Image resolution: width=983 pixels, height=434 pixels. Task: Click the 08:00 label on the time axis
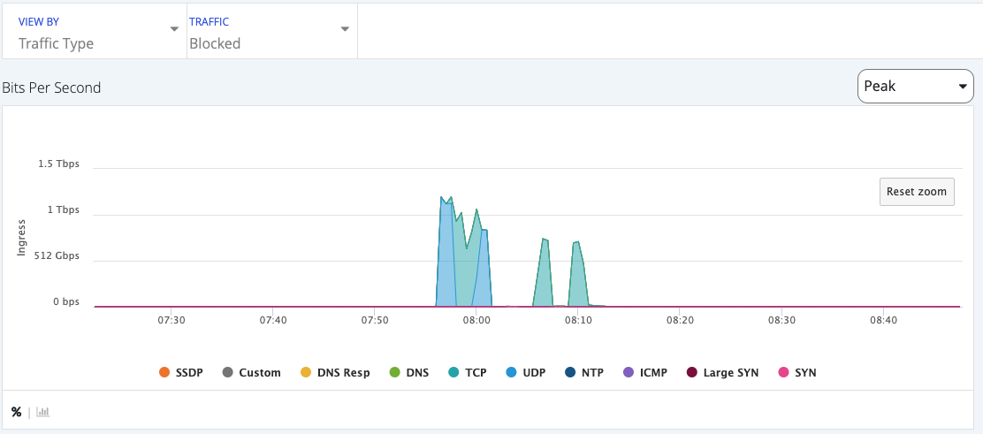click(x=476, y=320)
